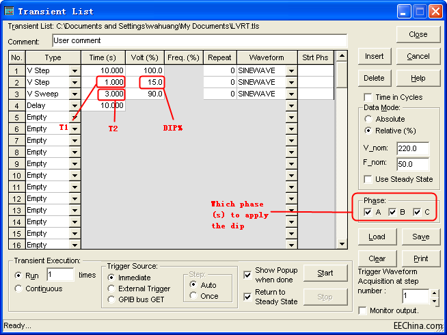The image size is (447, 335).
Task: Select the Time cell showing 1.000
Action: point(103,83)
